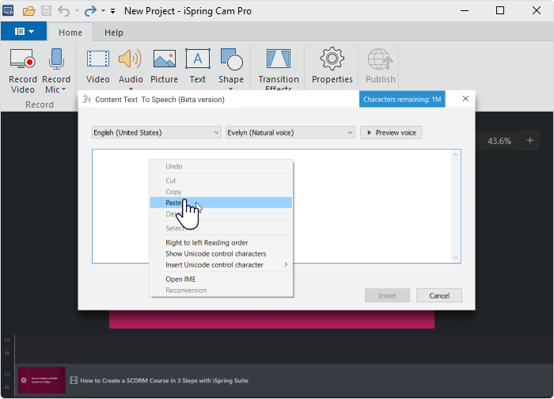Click the 43.6% zoom value
This screenshot has height=399, width=554.
click(499, 141)
